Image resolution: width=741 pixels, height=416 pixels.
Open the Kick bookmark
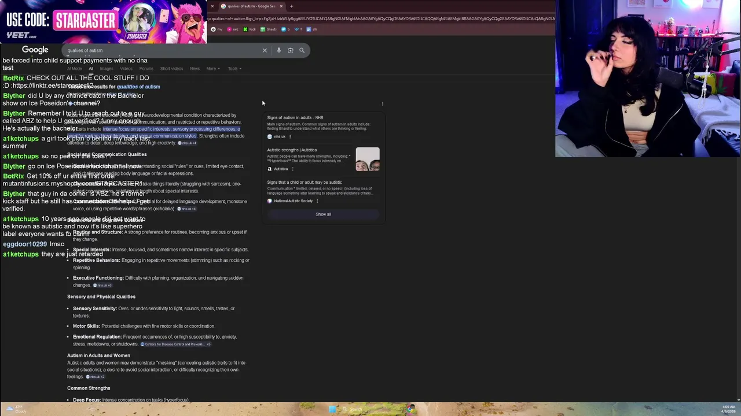pos(250,29)
